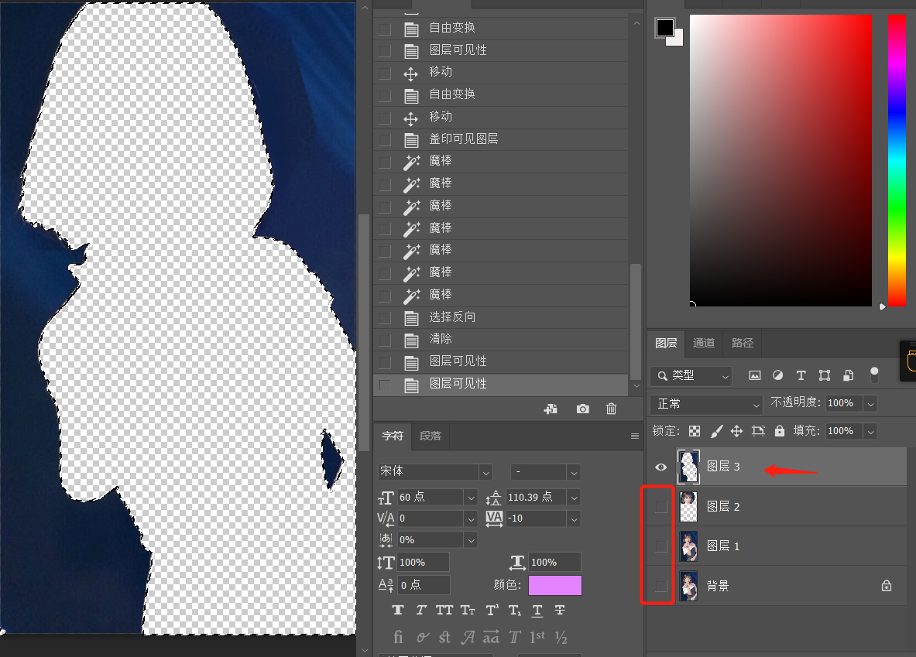Show 图层 1 visibility box
The height and width of the screenshot is (657, 916).
(x=660, y=546)
